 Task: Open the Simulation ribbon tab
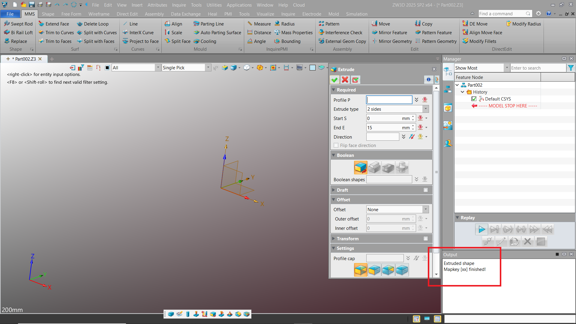click(x=356, y=14)
